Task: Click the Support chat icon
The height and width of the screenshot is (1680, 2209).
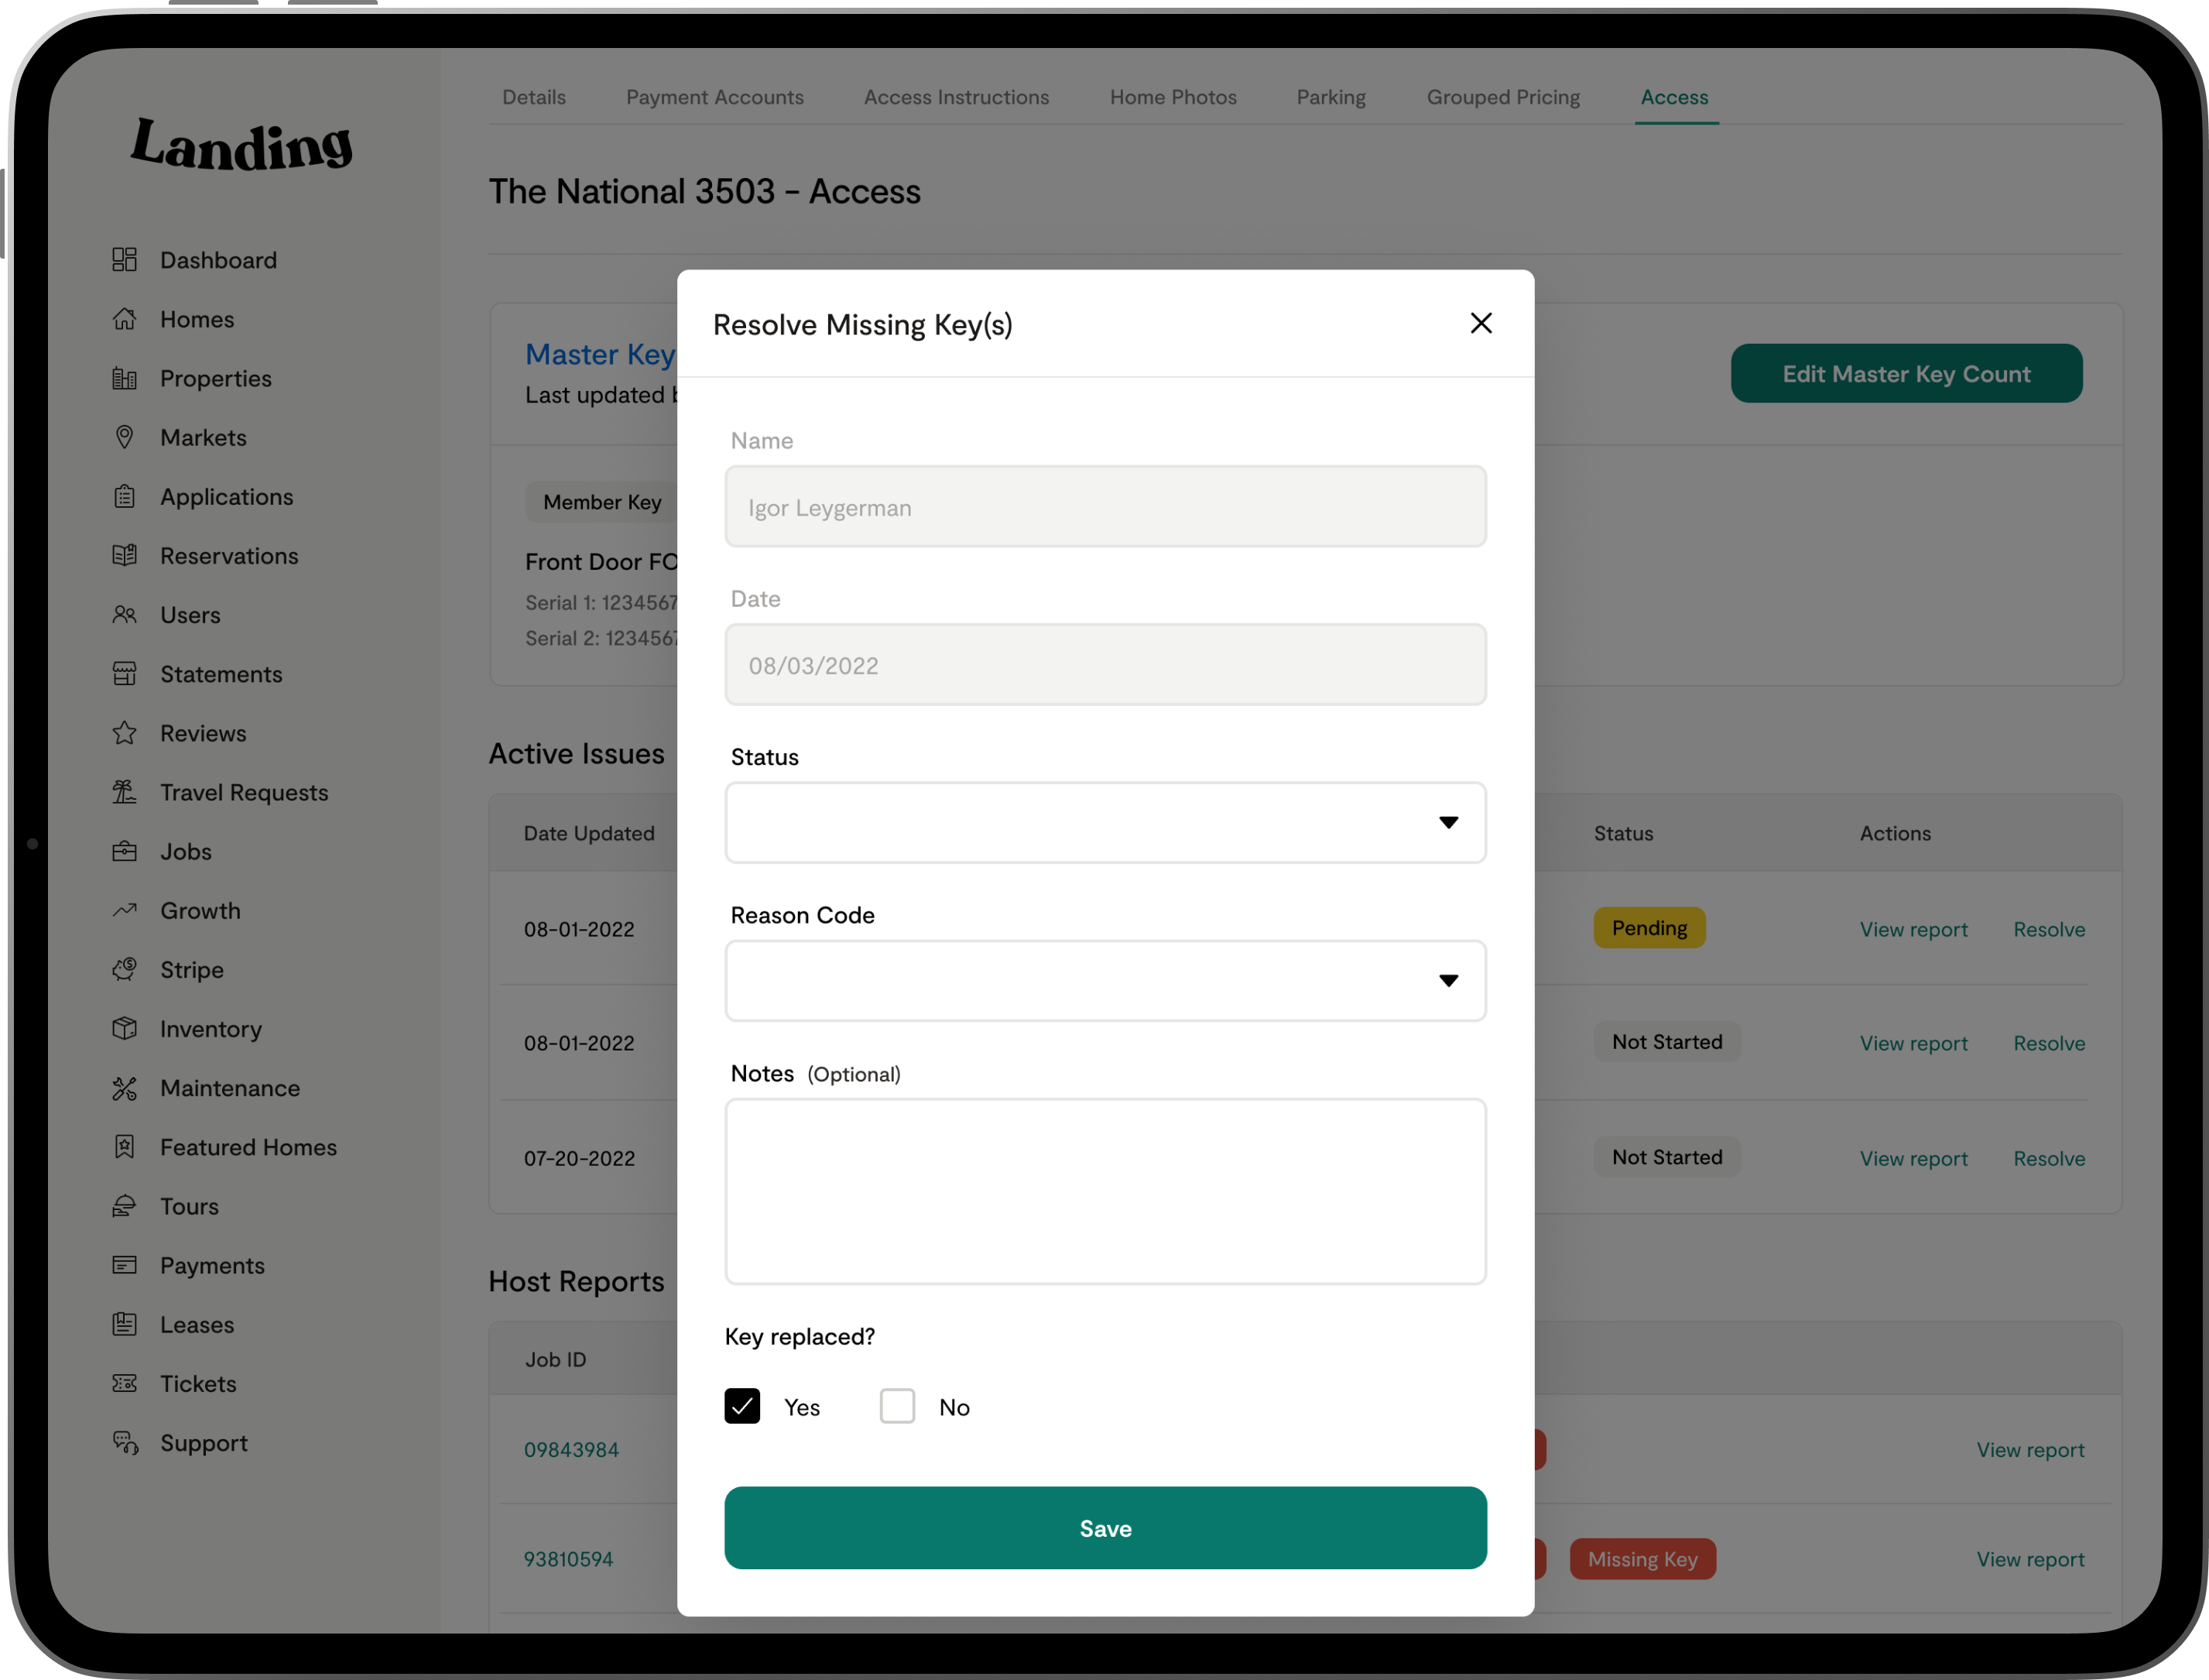Action: [x=125, y=1443]
